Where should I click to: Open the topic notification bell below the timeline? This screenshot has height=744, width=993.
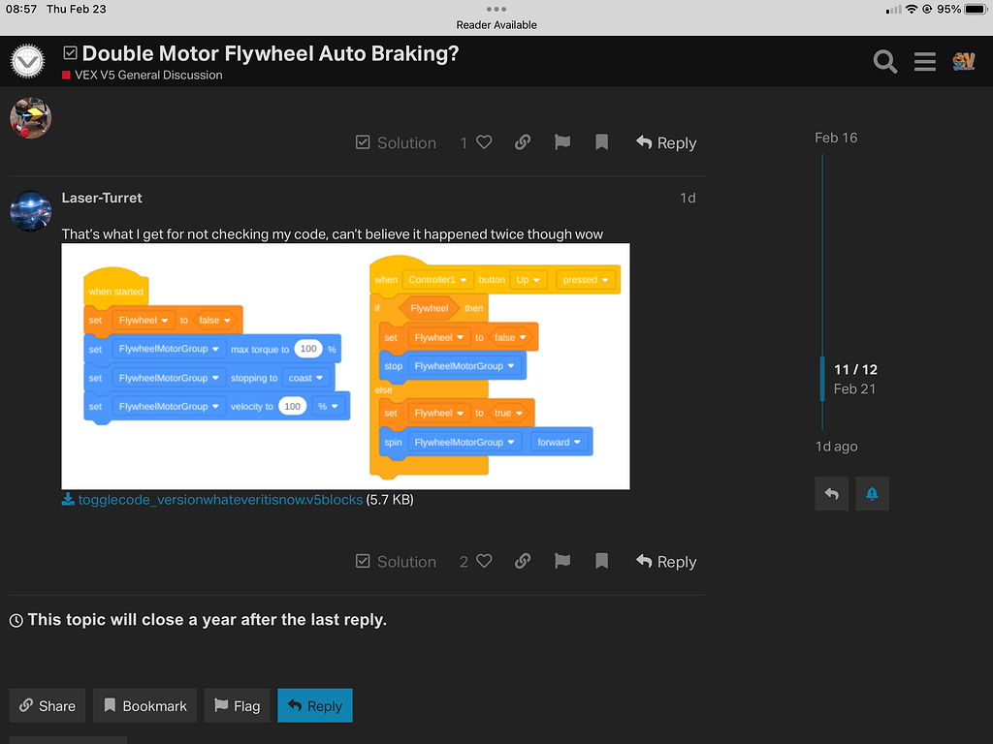pyautogui.click(x=871, y=493)
